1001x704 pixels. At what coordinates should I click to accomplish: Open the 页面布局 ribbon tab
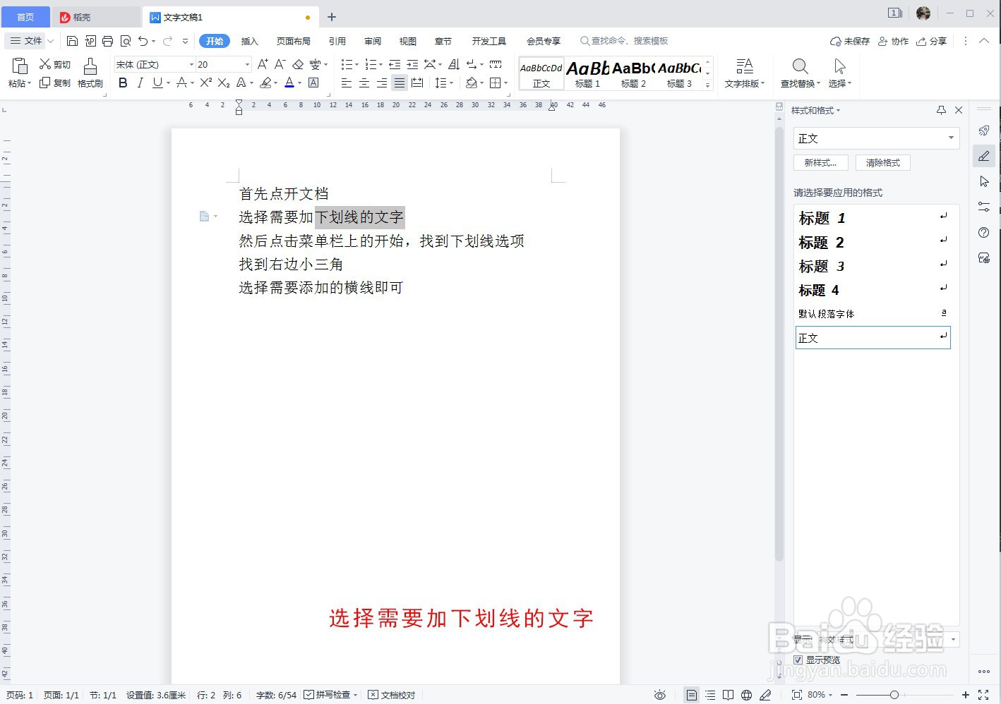click(294, 41)
